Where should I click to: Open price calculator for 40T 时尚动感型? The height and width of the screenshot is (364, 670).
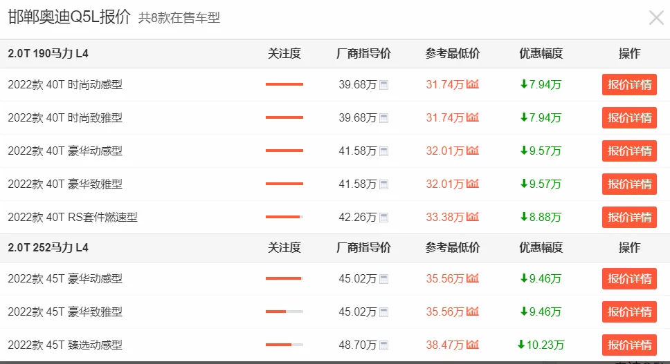coord(383,85)
